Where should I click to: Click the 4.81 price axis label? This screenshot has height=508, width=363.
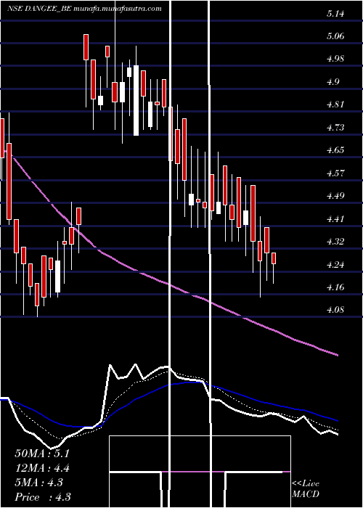coord(335,105)
